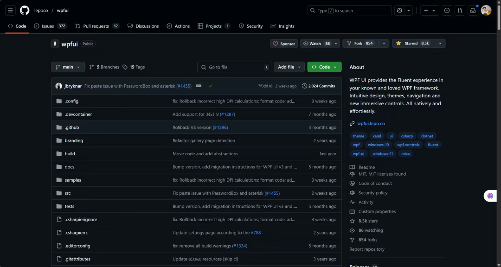The height and width of the screenshot is (267, 501).
Task: Click folder icon of build row
Action: [59, 153]
